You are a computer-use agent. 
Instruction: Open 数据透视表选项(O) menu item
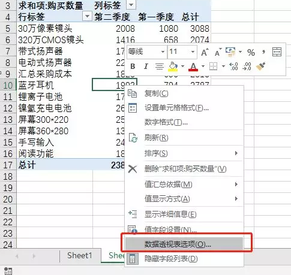coord(184,244)
